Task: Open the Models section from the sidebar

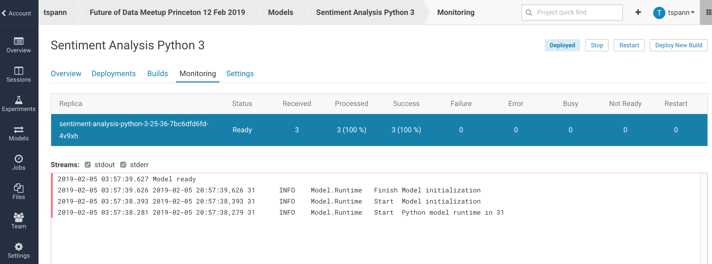Action: (x=18, y=133)
